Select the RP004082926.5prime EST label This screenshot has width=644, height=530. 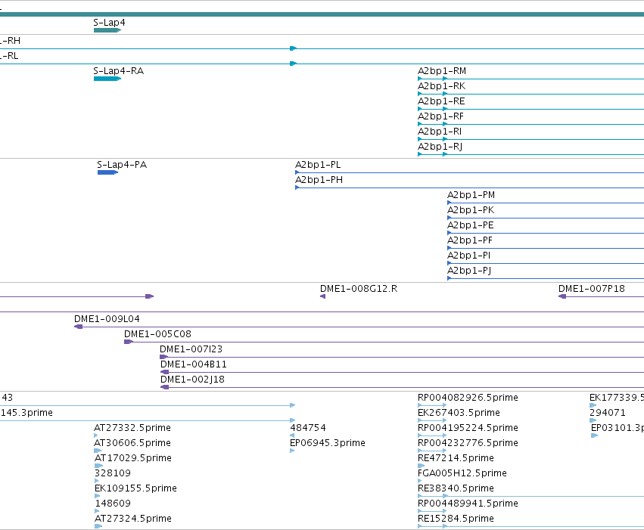pos(468,398)
